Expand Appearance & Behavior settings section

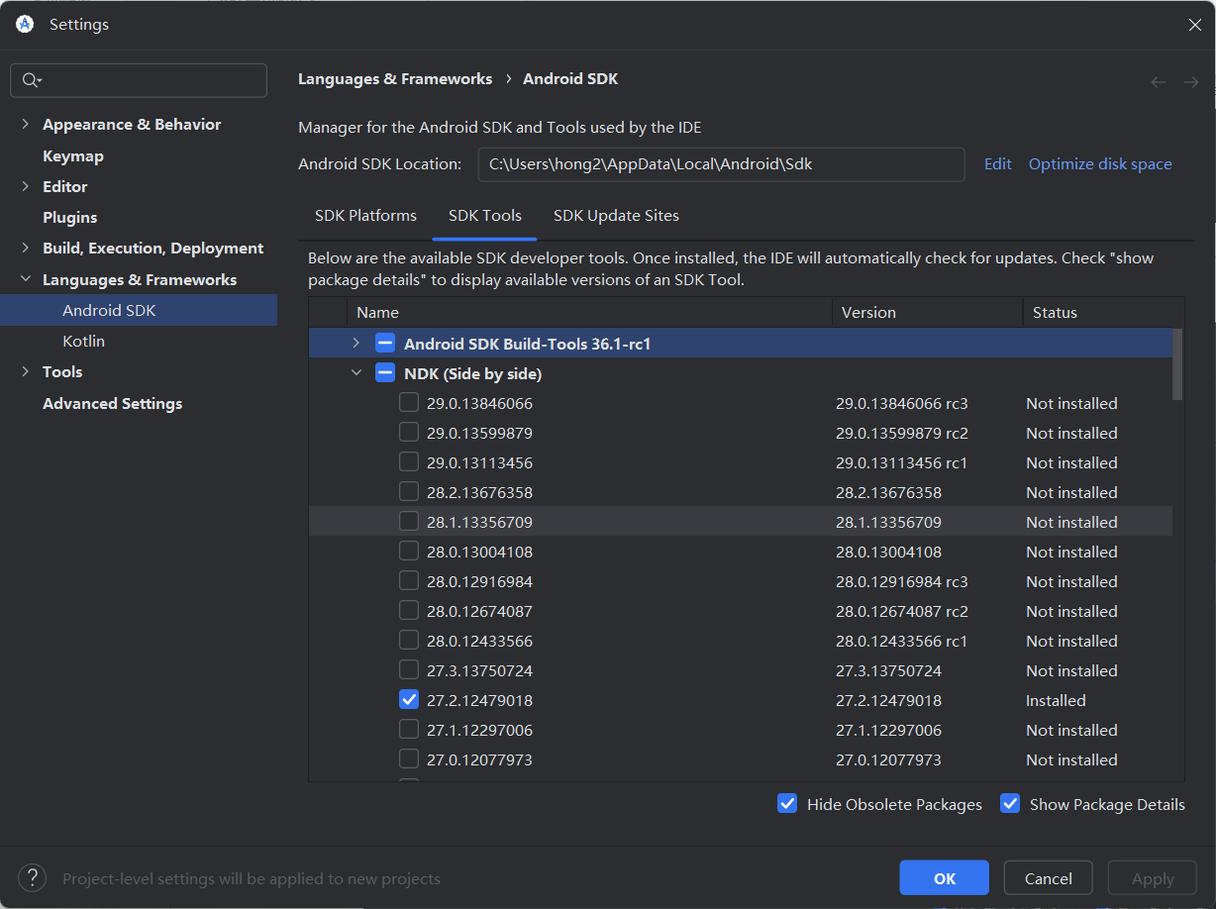pyautogui.click(x=26, y=124)
